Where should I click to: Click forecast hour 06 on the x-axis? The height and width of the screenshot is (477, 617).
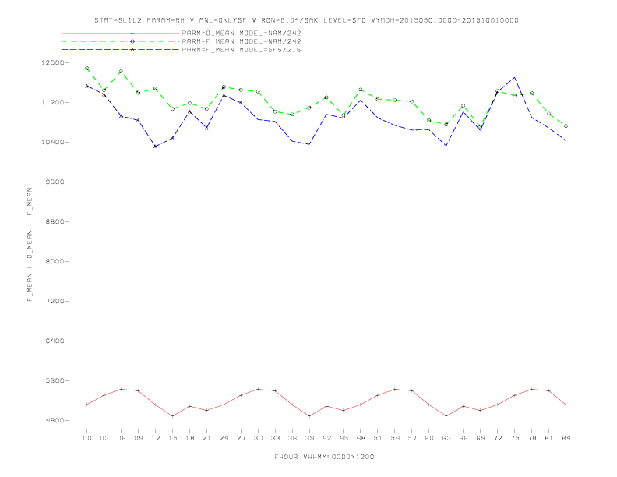pyautogui.click(x=122, y=438)
